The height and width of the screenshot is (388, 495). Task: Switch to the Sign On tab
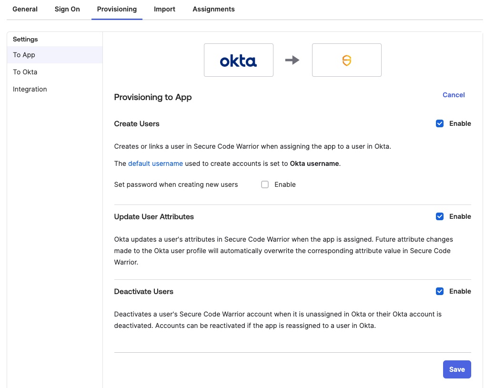pos(67,9)
